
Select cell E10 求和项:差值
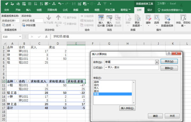pos(76,81)
